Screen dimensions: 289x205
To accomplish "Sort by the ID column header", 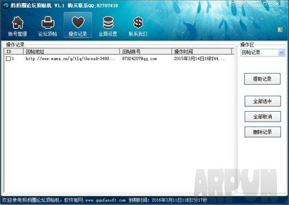I will click(x=14, y=51).
